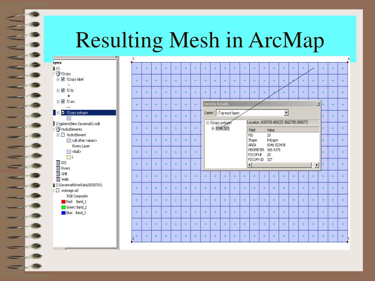Viewport: 375px width, 281px height.
Task: Click the Red Band_1 swatch
Action: [63, 202]
